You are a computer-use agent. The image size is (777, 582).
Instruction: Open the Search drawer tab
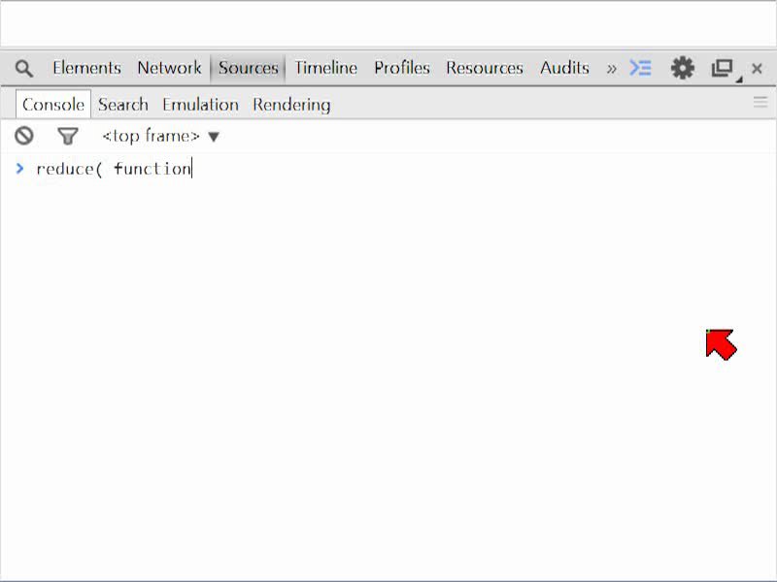point(123,105)
